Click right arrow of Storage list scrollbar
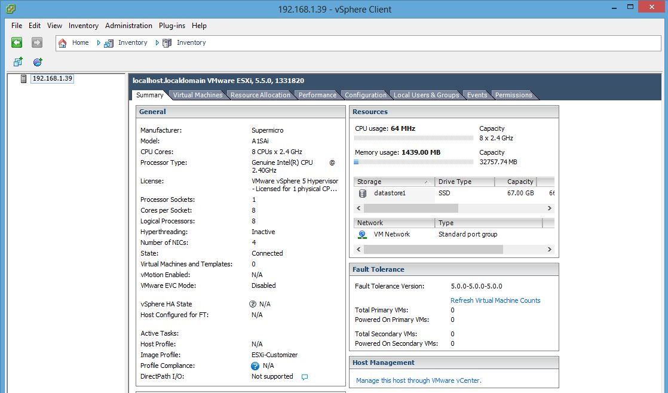Image resolution: width=668 pixels, height=393 pixels. [x=549, y=208]
